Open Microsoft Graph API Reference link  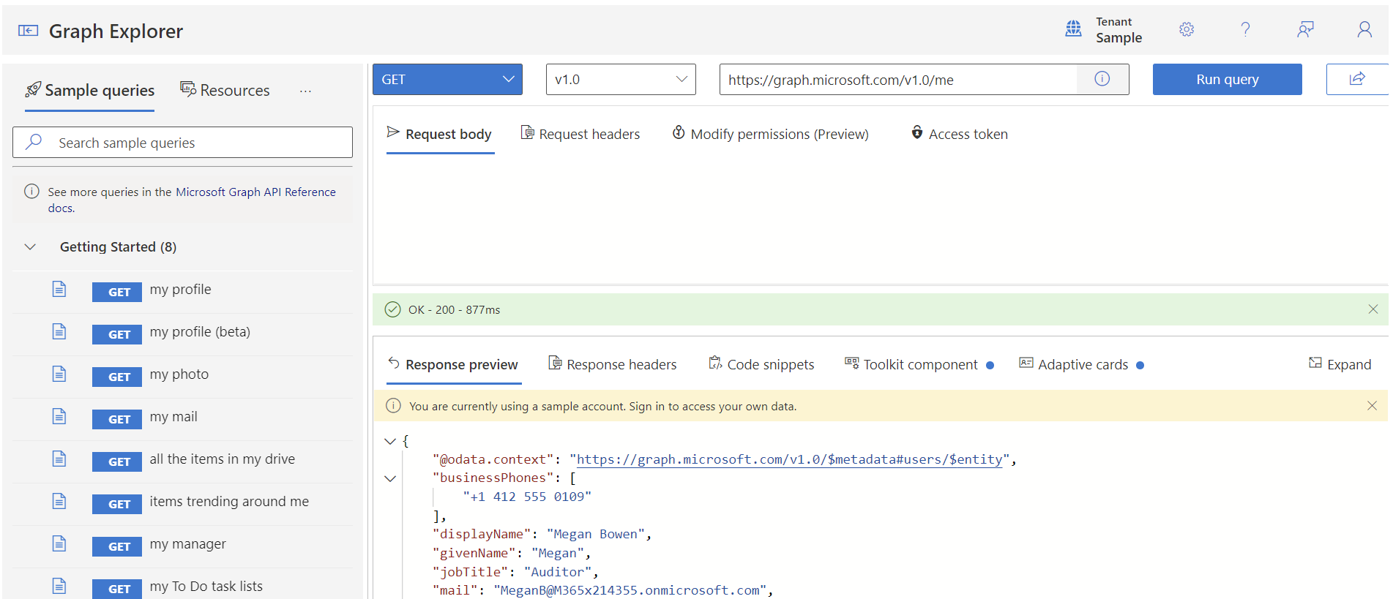tap(255, 192)
